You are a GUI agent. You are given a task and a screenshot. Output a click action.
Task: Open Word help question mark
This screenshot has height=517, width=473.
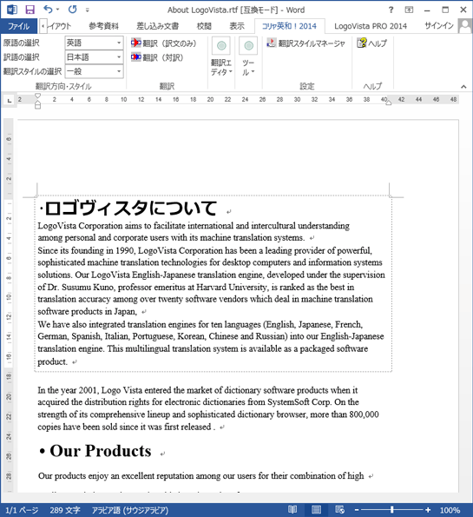[391, 10]
